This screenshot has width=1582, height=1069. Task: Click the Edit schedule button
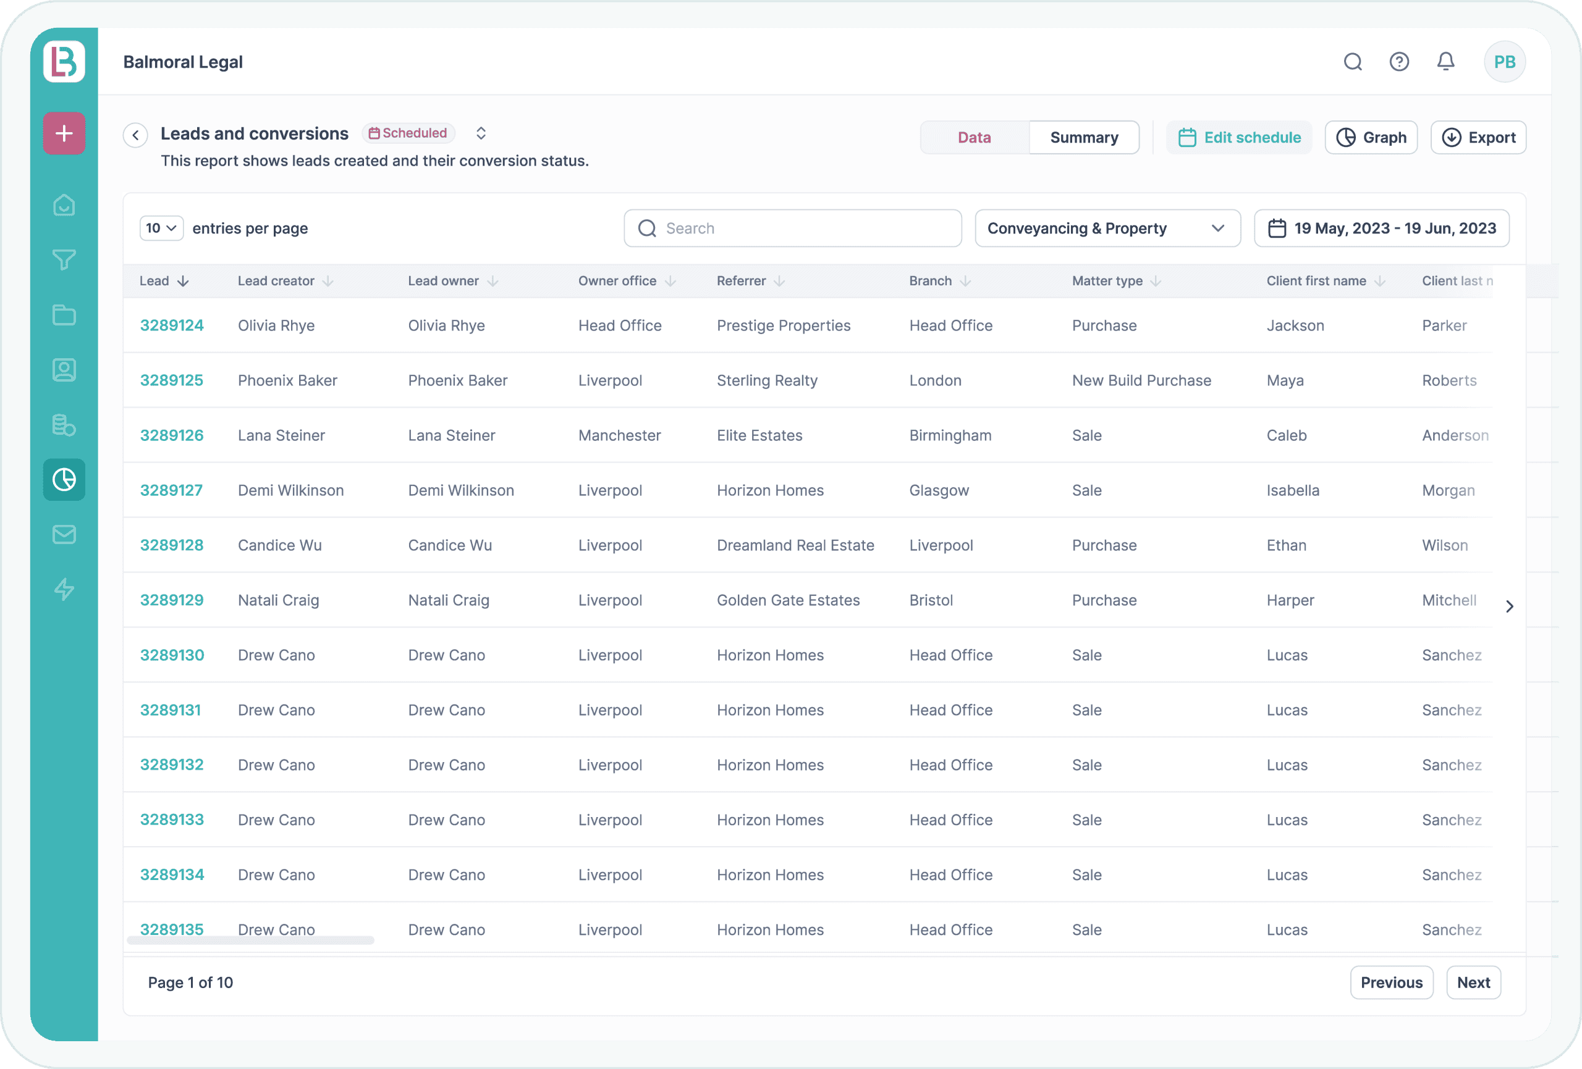tap(1239, 136)
